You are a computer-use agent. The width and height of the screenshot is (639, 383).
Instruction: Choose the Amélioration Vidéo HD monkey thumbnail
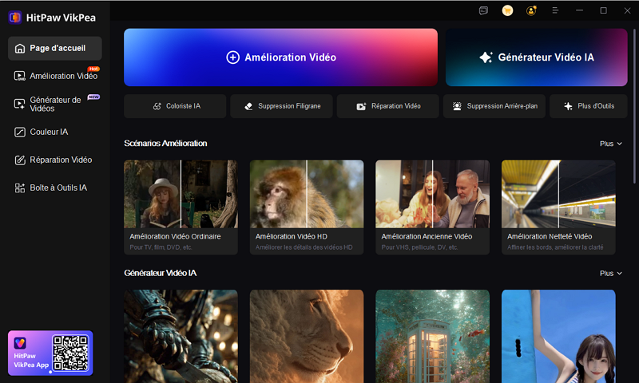307,194
